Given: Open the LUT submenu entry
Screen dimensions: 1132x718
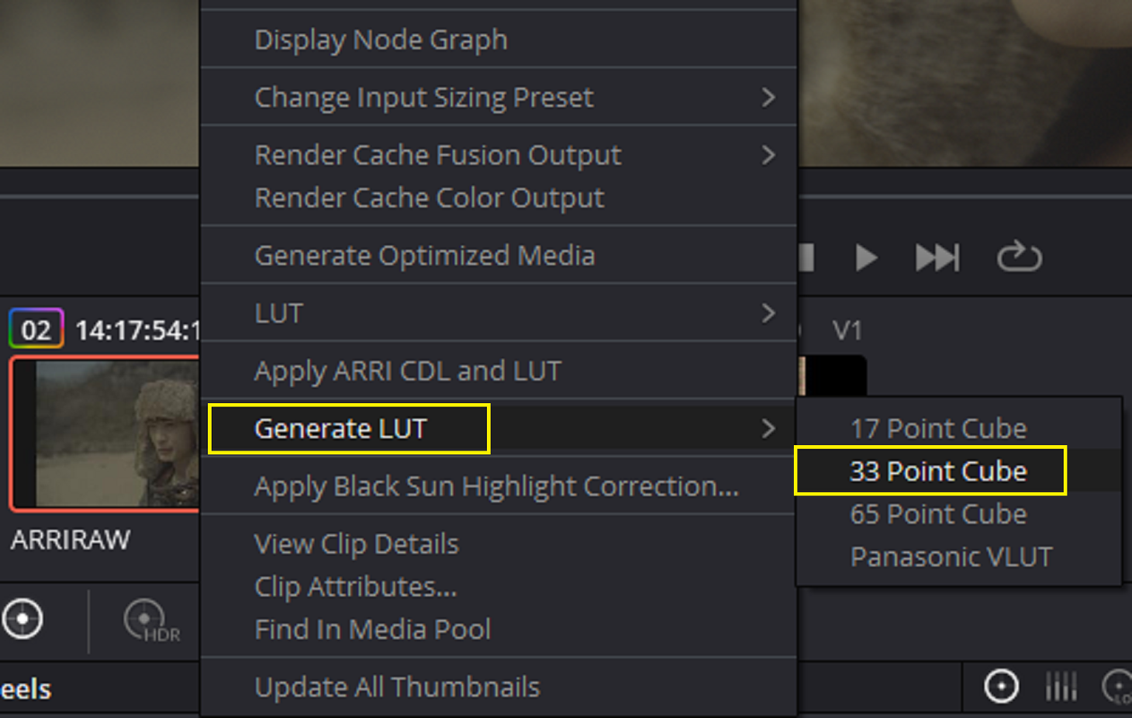Looking at the screenshot, I should click(499, 313).
